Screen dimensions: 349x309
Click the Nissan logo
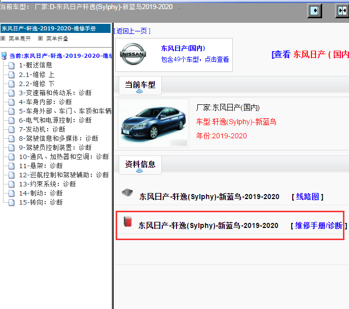coord(133,54)
